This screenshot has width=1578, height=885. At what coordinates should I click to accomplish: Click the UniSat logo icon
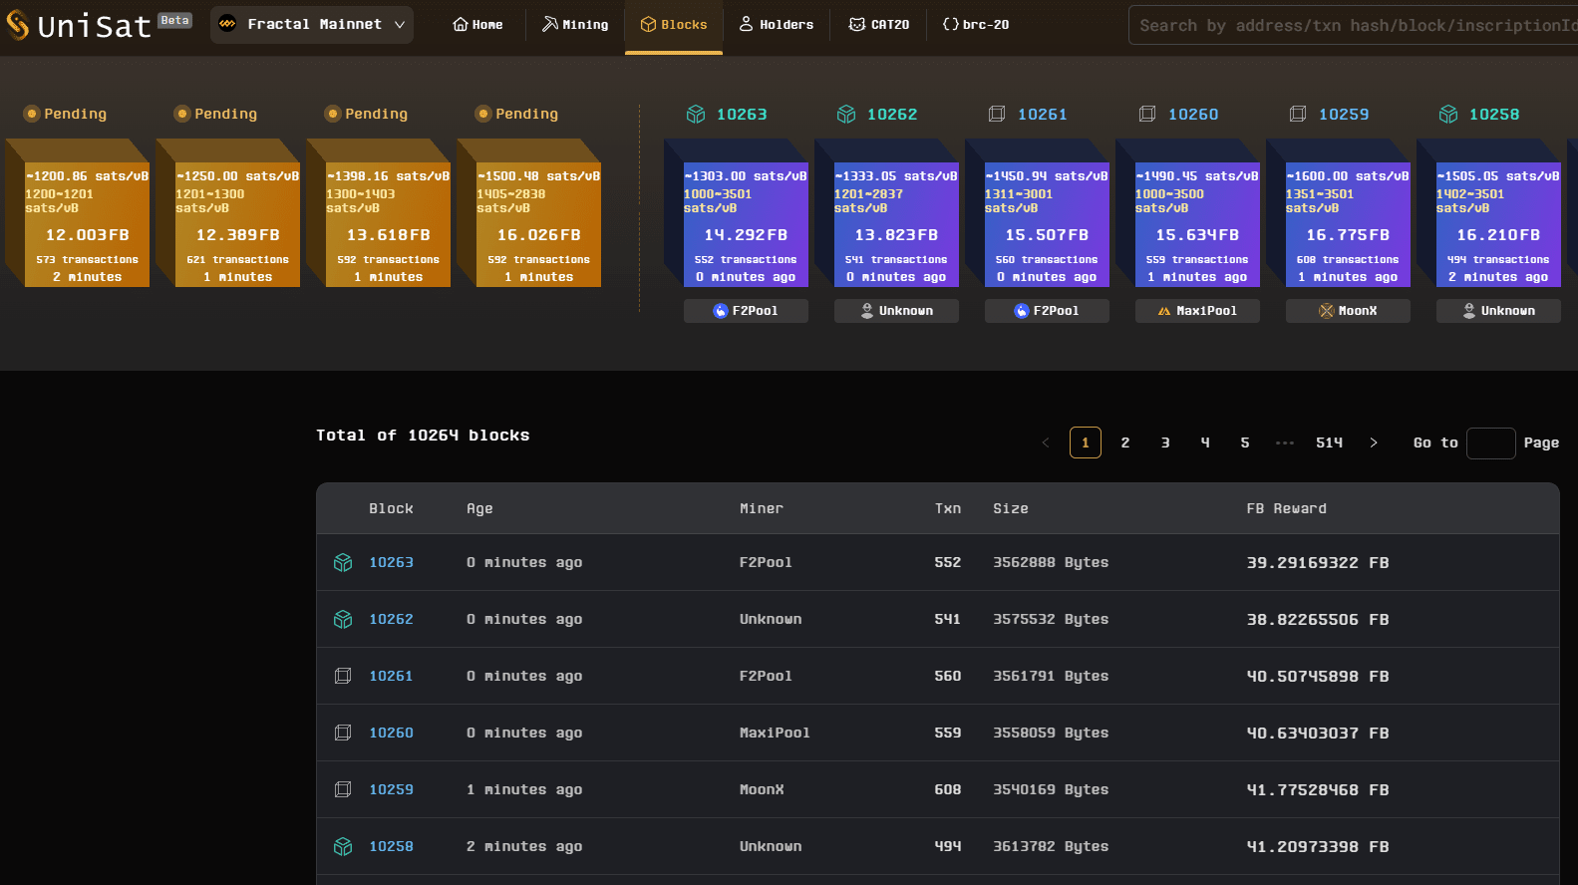17,25
